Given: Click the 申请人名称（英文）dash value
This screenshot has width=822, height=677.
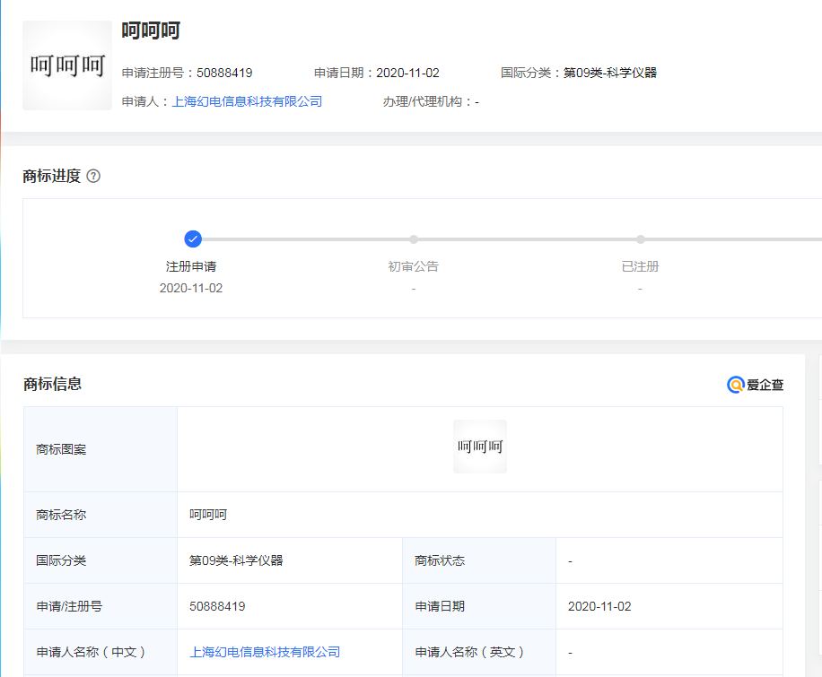Looking at the screenshot, I should click(570, 652).
